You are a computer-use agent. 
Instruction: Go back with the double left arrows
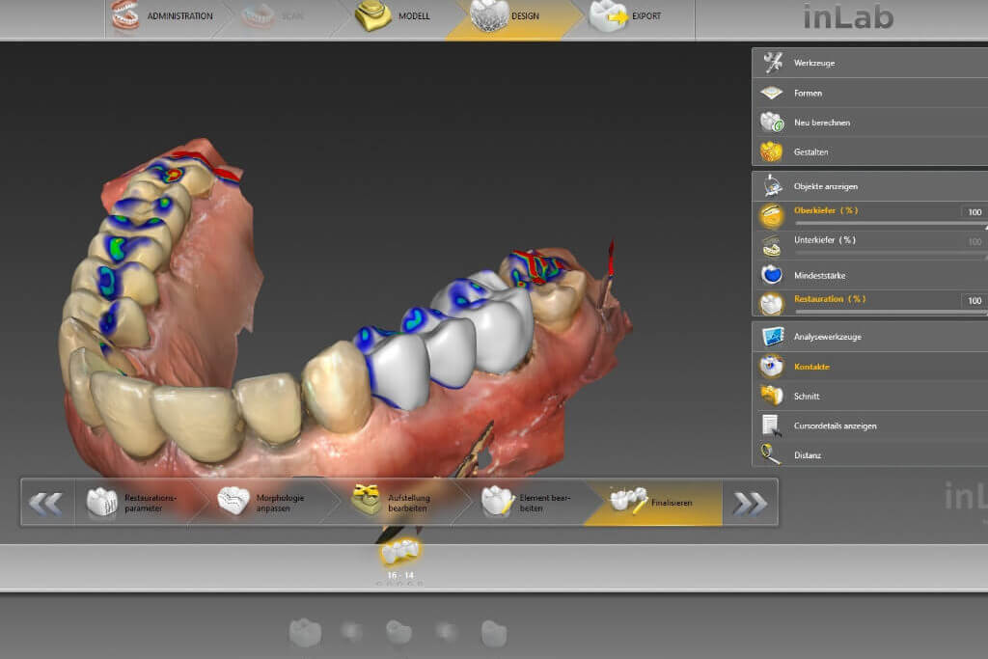coord(46,503)
